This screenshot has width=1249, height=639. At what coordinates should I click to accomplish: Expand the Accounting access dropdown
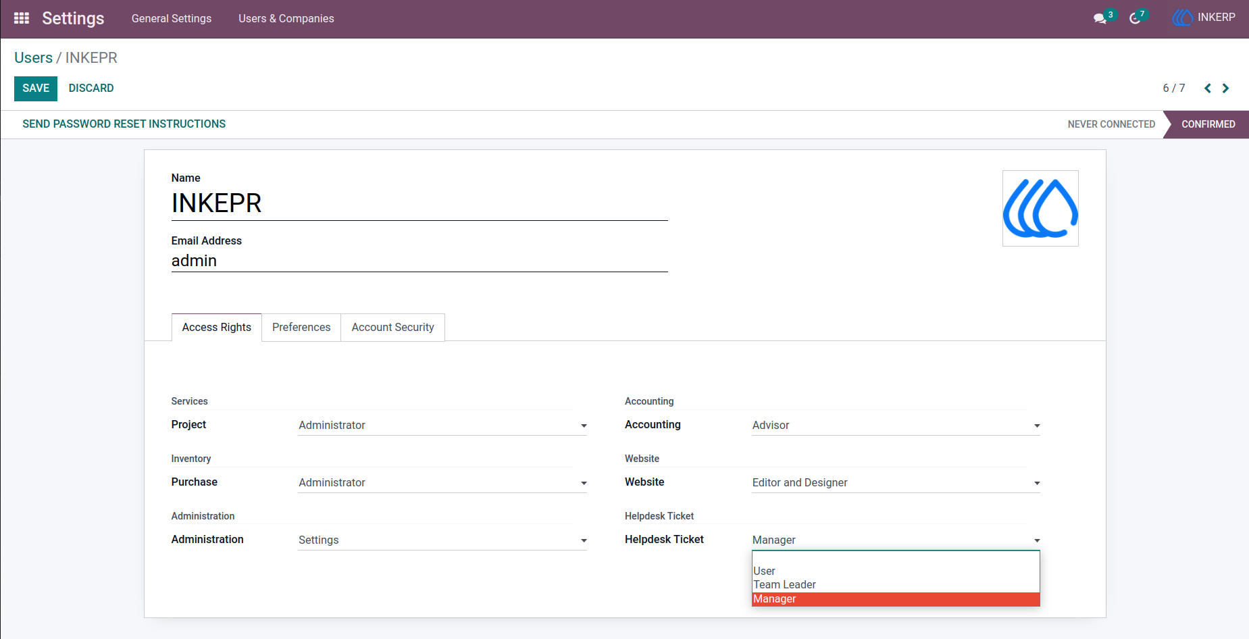896,425
